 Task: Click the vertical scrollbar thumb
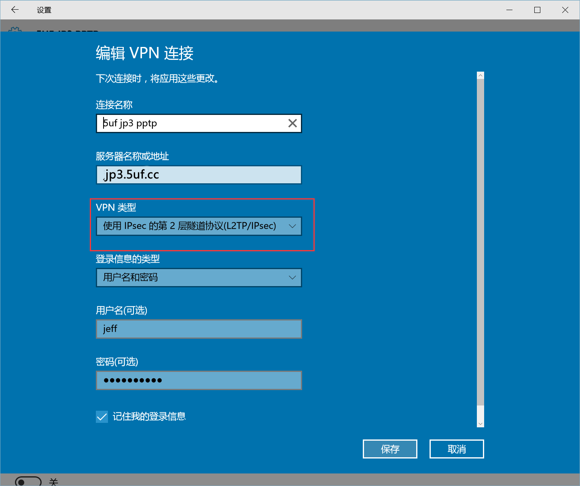[480, 243]
